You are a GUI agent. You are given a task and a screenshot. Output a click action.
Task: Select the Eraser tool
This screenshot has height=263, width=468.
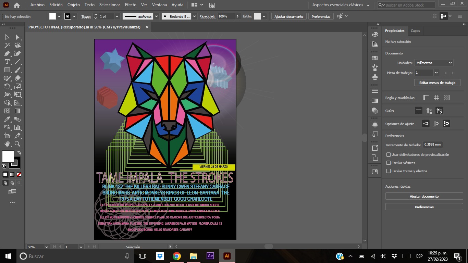(17, 78)
